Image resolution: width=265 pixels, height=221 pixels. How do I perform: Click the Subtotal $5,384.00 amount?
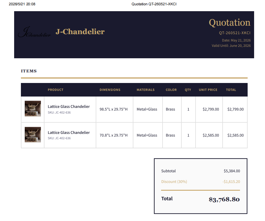(232, 171)
